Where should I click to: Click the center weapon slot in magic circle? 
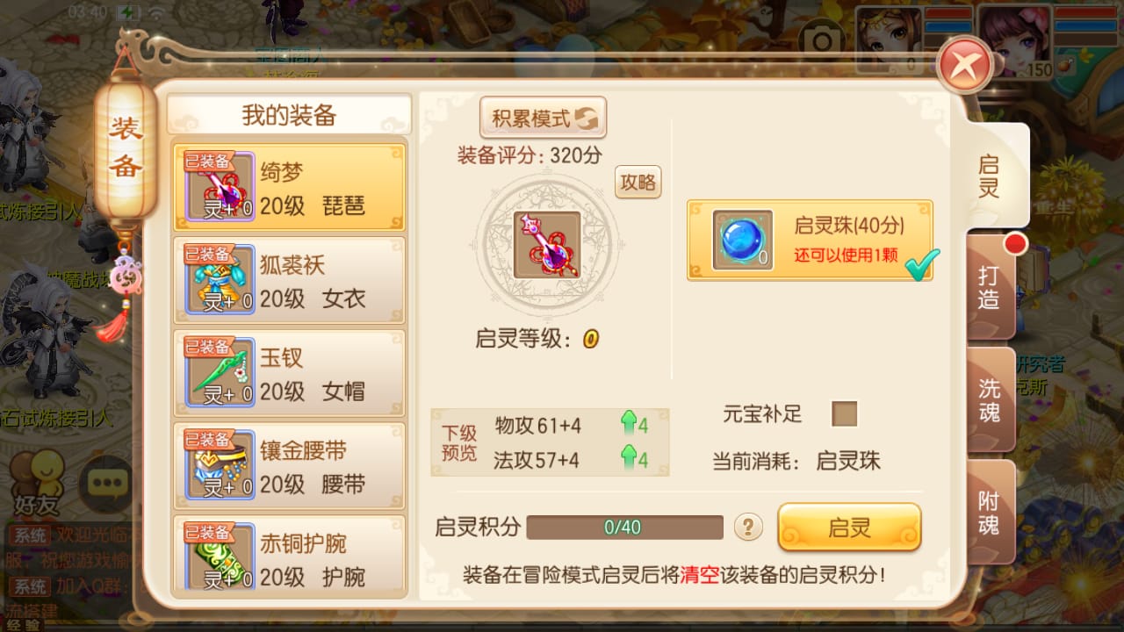[x=547, y=246]
